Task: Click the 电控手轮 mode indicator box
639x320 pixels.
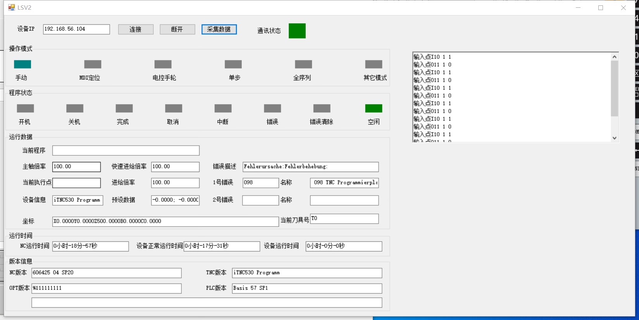Action: tap(163, 64)
